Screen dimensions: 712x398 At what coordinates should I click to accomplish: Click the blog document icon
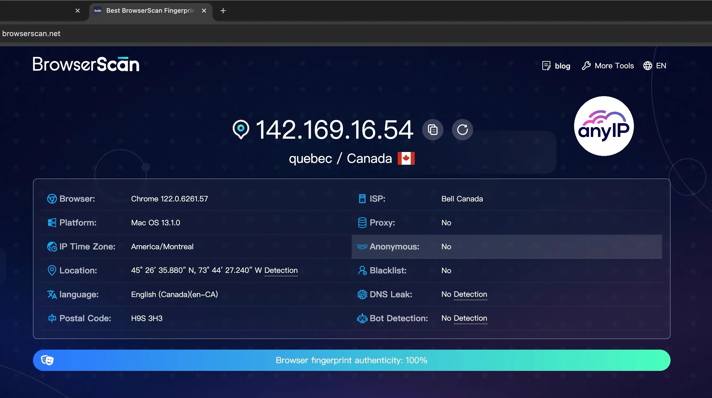[x=546, y=66]
